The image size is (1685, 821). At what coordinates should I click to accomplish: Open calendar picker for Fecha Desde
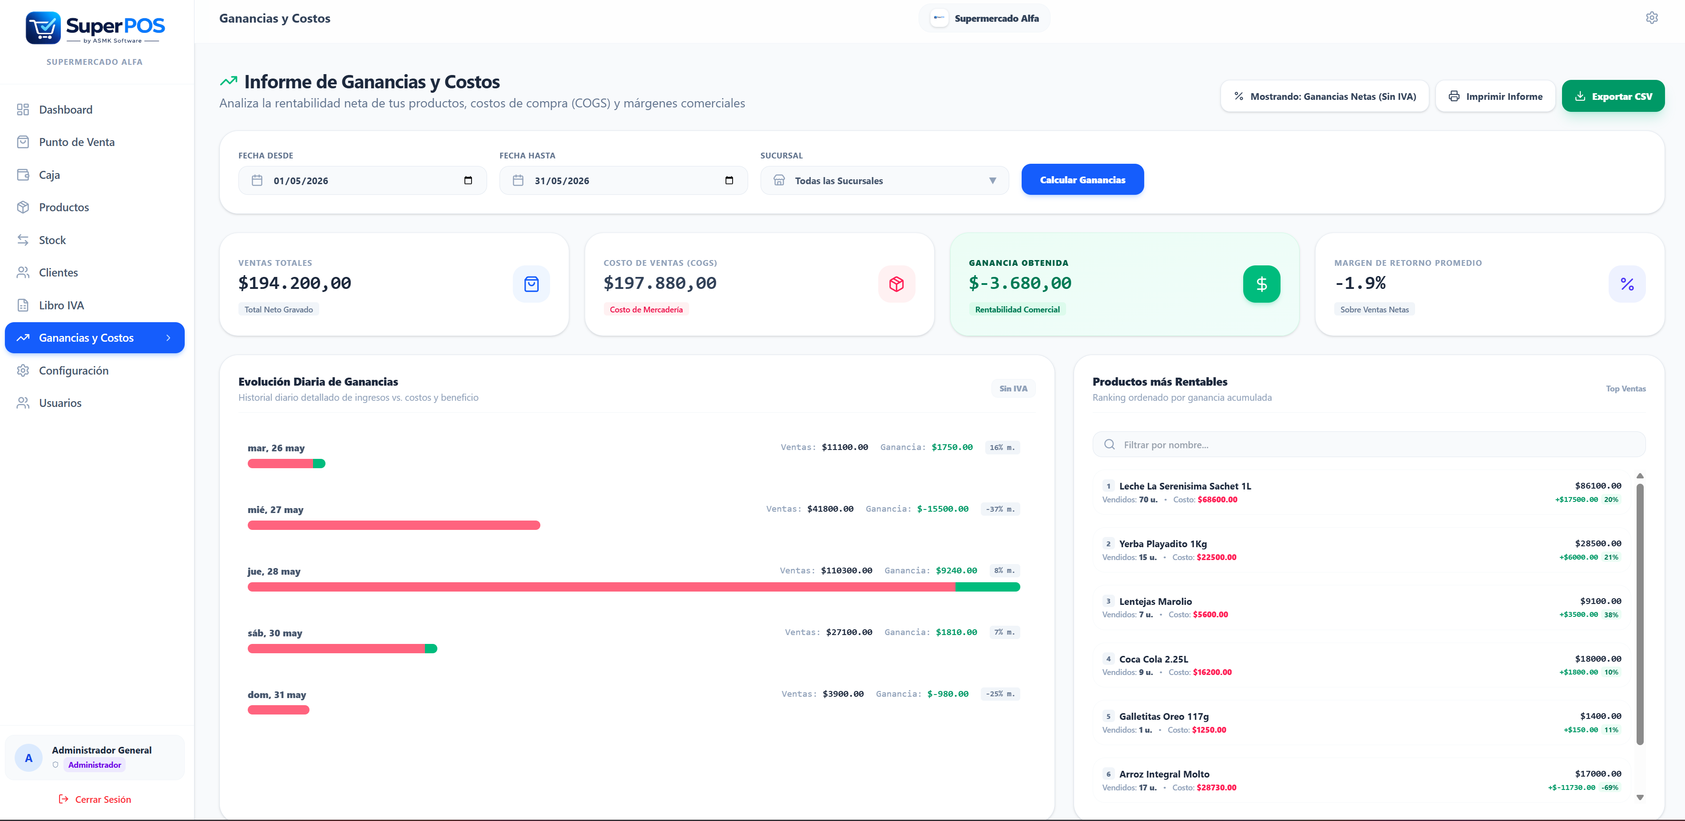click(468, 181)
